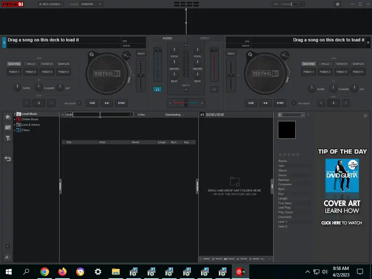
Task: Toggle deck B headphone cue button
Action: pyautogui.click(x=214, y=89)
